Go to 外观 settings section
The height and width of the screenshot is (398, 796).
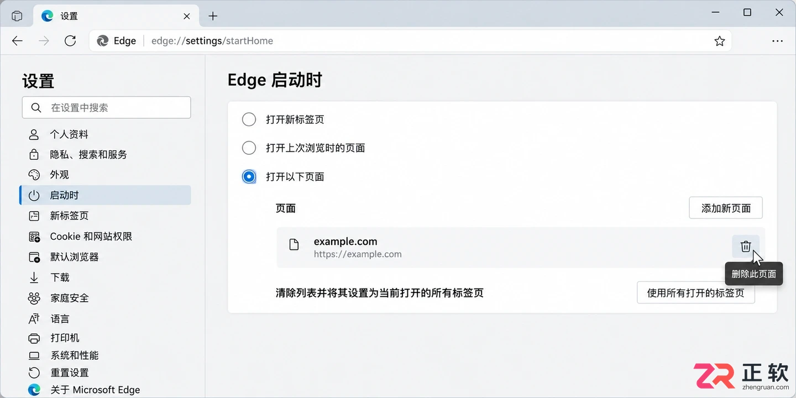[x=105, y=175]
